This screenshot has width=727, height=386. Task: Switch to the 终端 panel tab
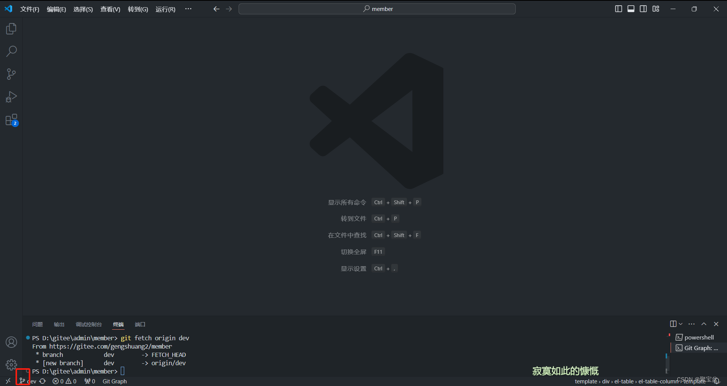click(x=118, y=324)
